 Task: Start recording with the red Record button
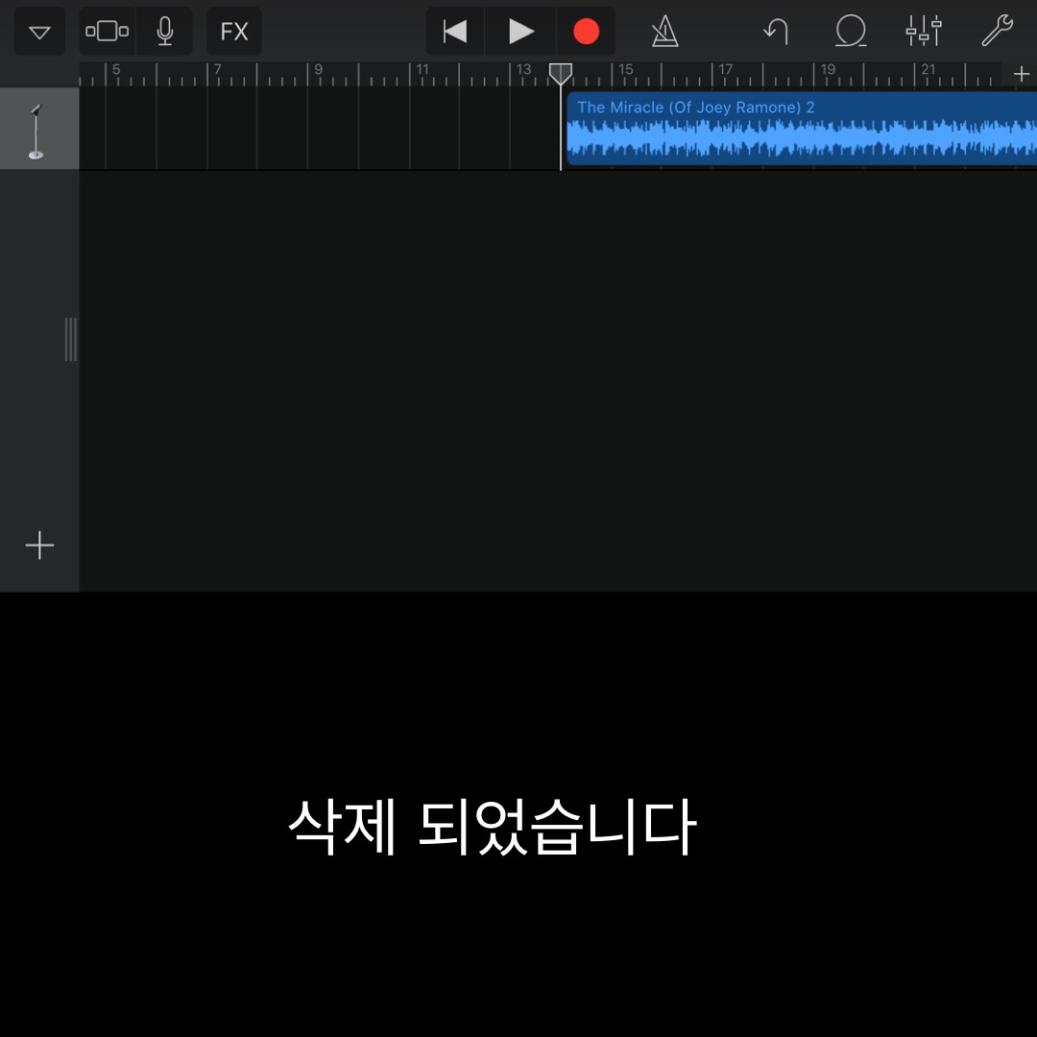click(x=586, y=32)
